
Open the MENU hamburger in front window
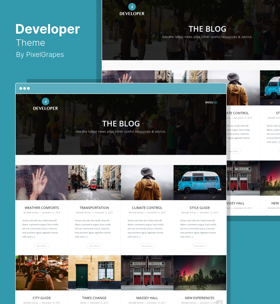211,102
